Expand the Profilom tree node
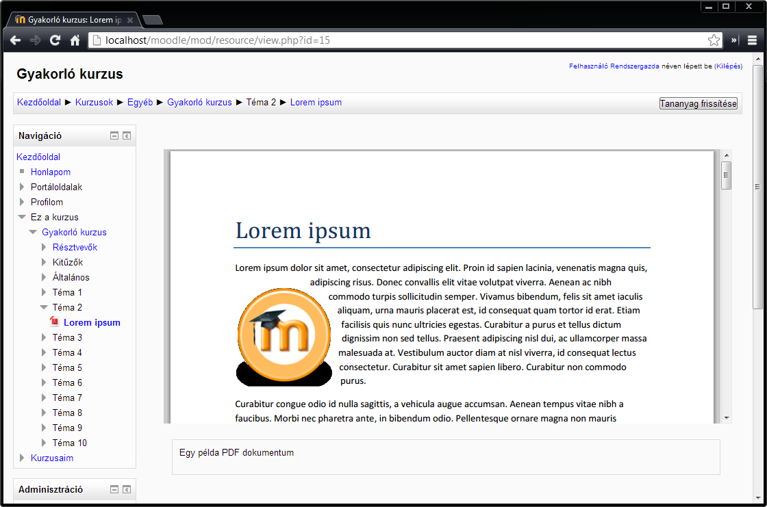The image size is (767, 507). 21,203
